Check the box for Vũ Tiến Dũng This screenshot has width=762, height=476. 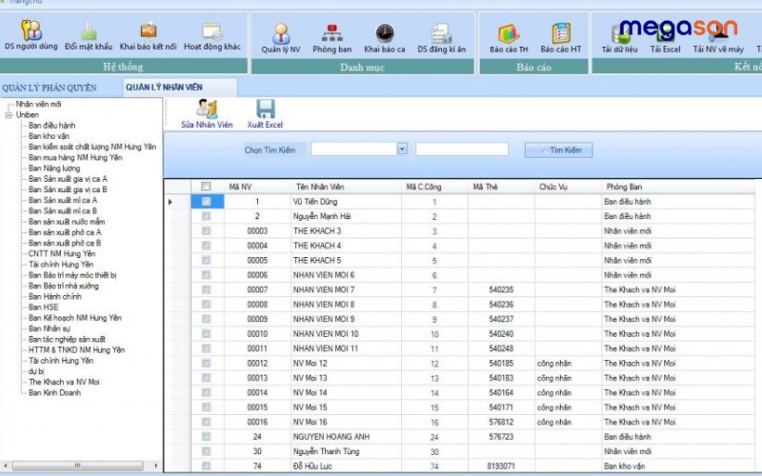[206, 202]
